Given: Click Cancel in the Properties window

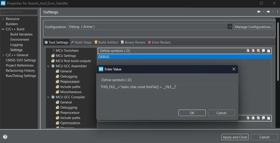Looking at the screenshot, I should click(x=264, y=137).
